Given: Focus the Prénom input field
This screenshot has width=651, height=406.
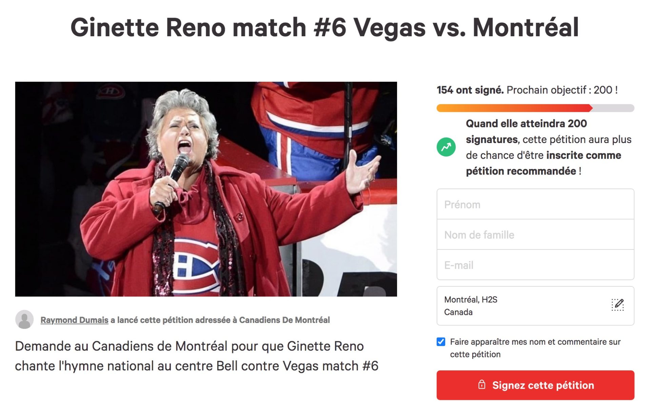Looking at the screenshot, I should click(535, 204).
